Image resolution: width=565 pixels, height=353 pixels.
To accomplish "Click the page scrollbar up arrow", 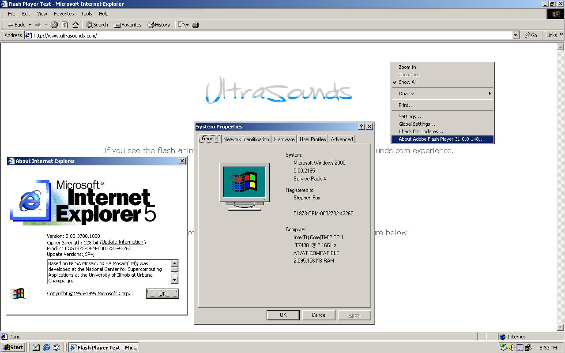I will [x=561, y=46].
